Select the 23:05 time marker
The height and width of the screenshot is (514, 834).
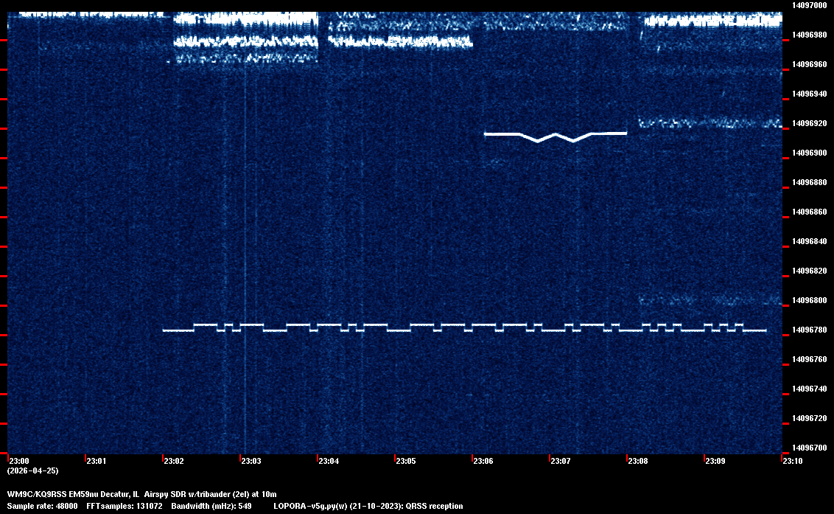(406, 462)
